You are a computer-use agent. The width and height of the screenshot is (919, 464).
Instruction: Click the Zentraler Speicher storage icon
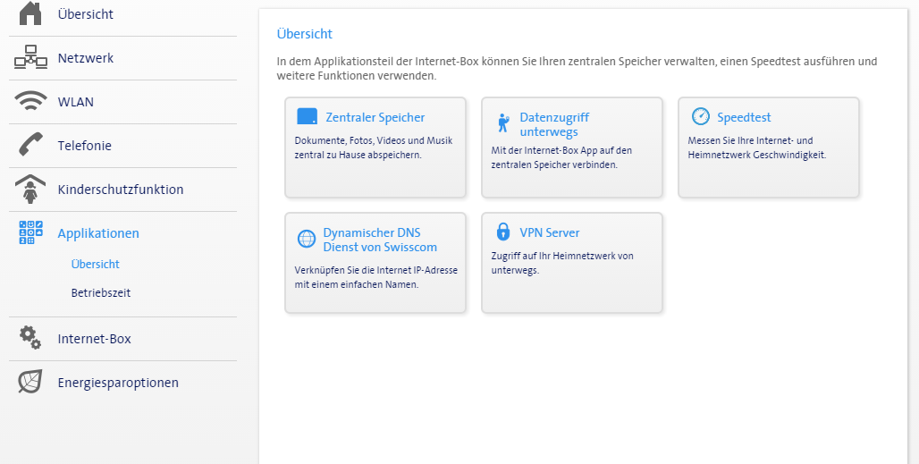(307, 117)
